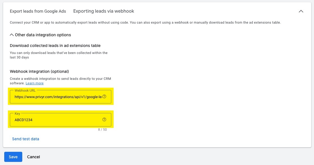Click the 8 / 50 character counter
Screen dimensions: 314x165
(102, 130)
